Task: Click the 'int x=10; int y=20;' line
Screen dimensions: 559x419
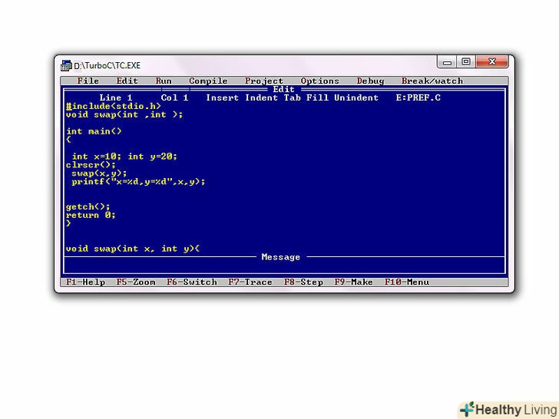Action: (124, 157)
